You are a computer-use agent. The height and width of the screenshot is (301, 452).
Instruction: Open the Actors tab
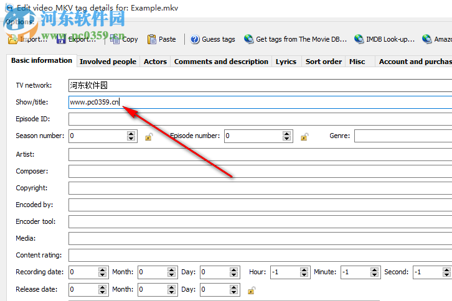coord(155,62)
